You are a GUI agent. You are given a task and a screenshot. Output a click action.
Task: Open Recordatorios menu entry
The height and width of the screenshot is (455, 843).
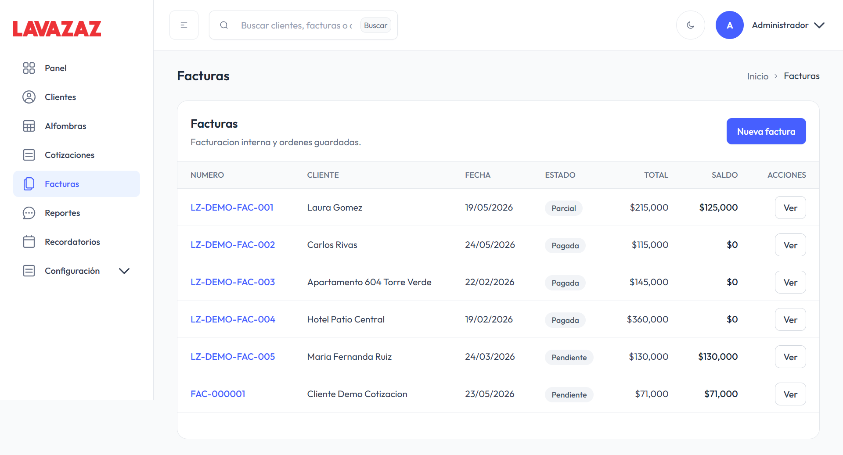click(76, 242)
